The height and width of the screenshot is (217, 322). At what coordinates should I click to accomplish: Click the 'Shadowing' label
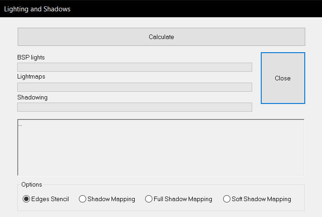click(x=33, y=98)
